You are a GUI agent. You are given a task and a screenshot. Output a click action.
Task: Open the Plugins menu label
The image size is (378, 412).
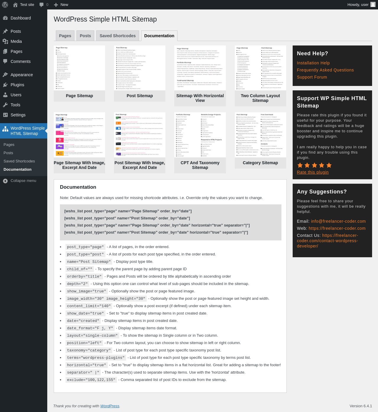point(17,85)
